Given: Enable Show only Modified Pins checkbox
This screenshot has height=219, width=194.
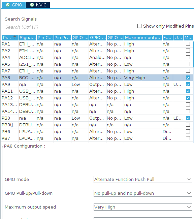Looking at the screenshot, I should coord(139,26).
